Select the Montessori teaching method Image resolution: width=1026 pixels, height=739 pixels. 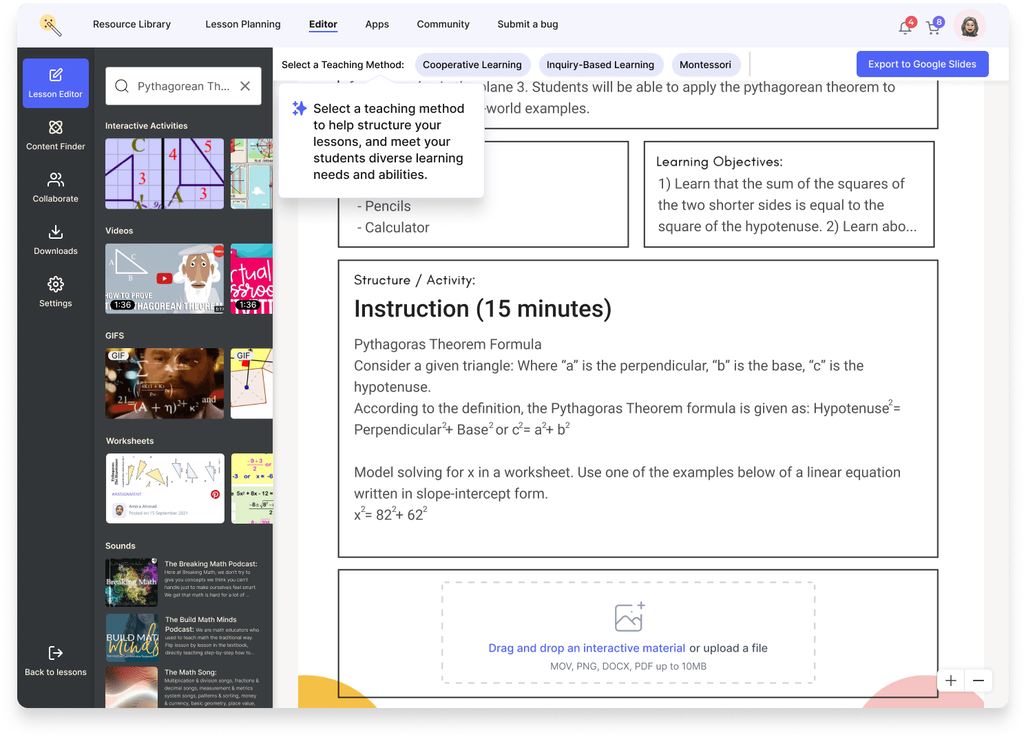pos(705,65)
